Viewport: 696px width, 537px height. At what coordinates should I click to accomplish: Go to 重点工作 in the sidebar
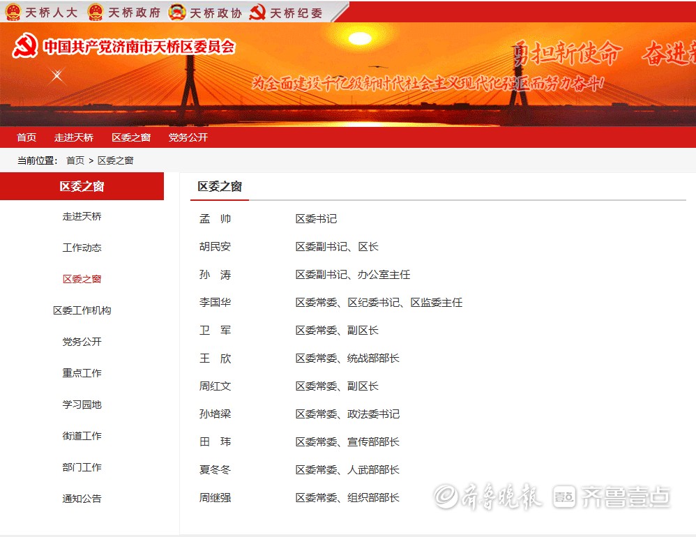[82, 373]
